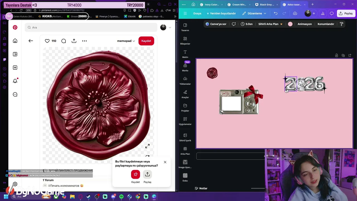Open the Image Upscaler app in sidebar

[x=185, y=164]
